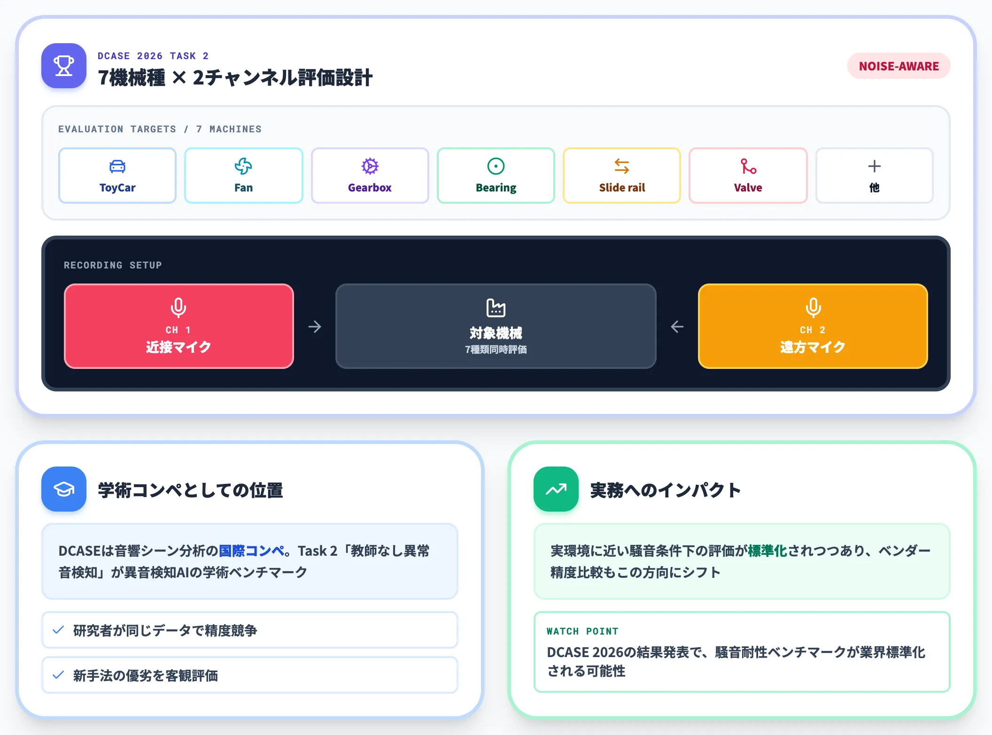Viewport: 992px width, 735px height.
Task: Select the Bearing machine card
Action: (x=496, y=176)
